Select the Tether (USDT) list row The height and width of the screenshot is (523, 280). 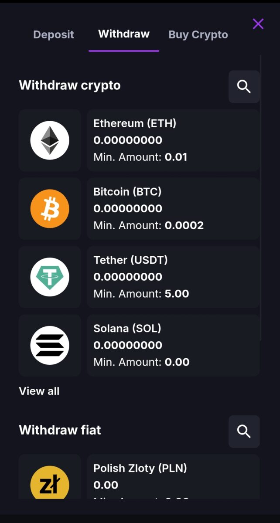(173, 277)
